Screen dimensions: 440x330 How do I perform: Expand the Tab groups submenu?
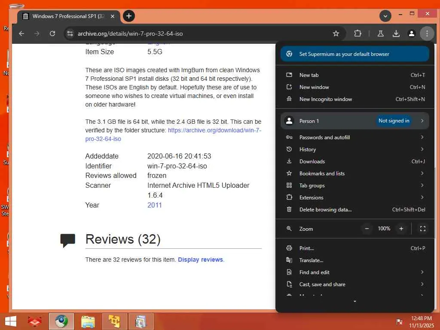354,186
